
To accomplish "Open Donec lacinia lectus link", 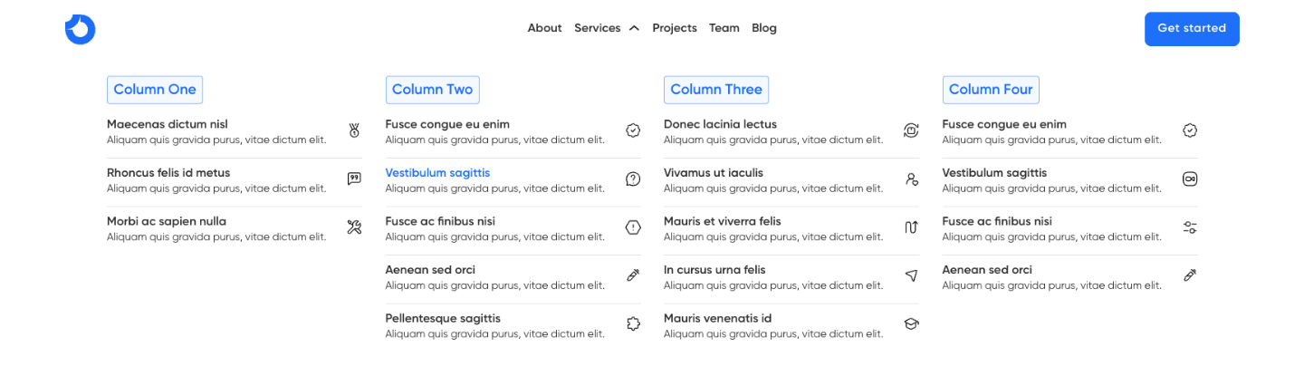I will [720, 124].
